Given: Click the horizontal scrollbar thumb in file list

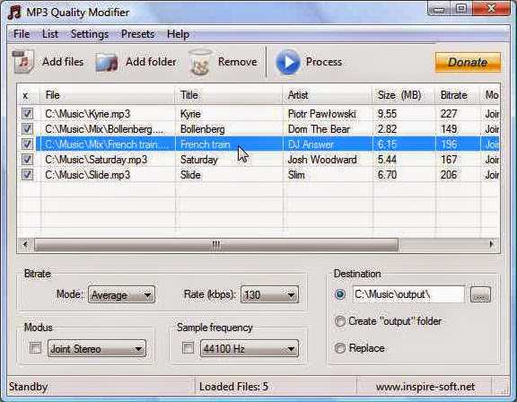Looking at the screenshot, I should click(x=216, y=244).
